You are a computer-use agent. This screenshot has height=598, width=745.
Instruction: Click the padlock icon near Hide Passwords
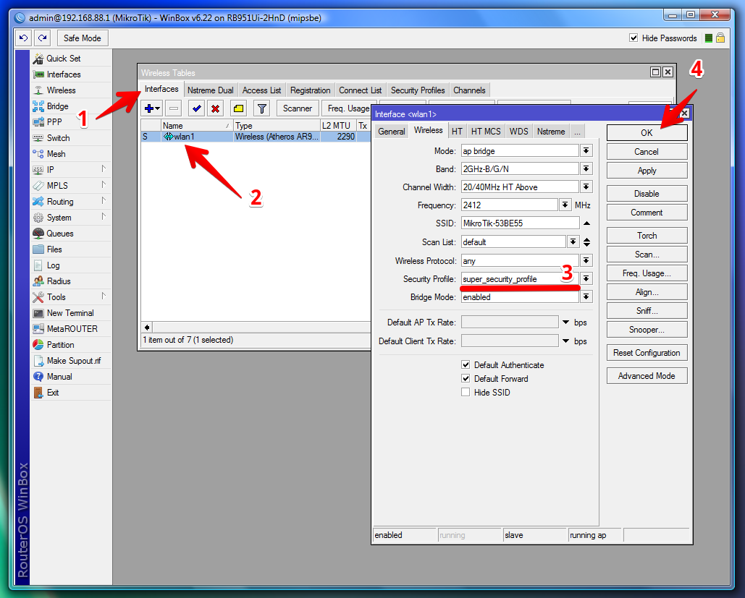(720, 38)
